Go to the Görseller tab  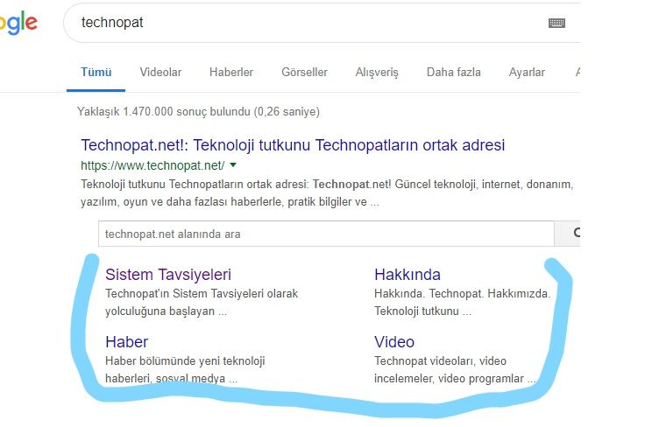[304, 73]
